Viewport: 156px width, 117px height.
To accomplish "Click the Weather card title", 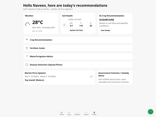I will tap(29, 16).
